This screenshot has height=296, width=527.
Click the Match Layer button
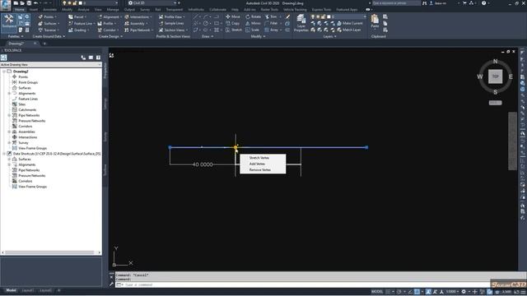pos(349,30)
